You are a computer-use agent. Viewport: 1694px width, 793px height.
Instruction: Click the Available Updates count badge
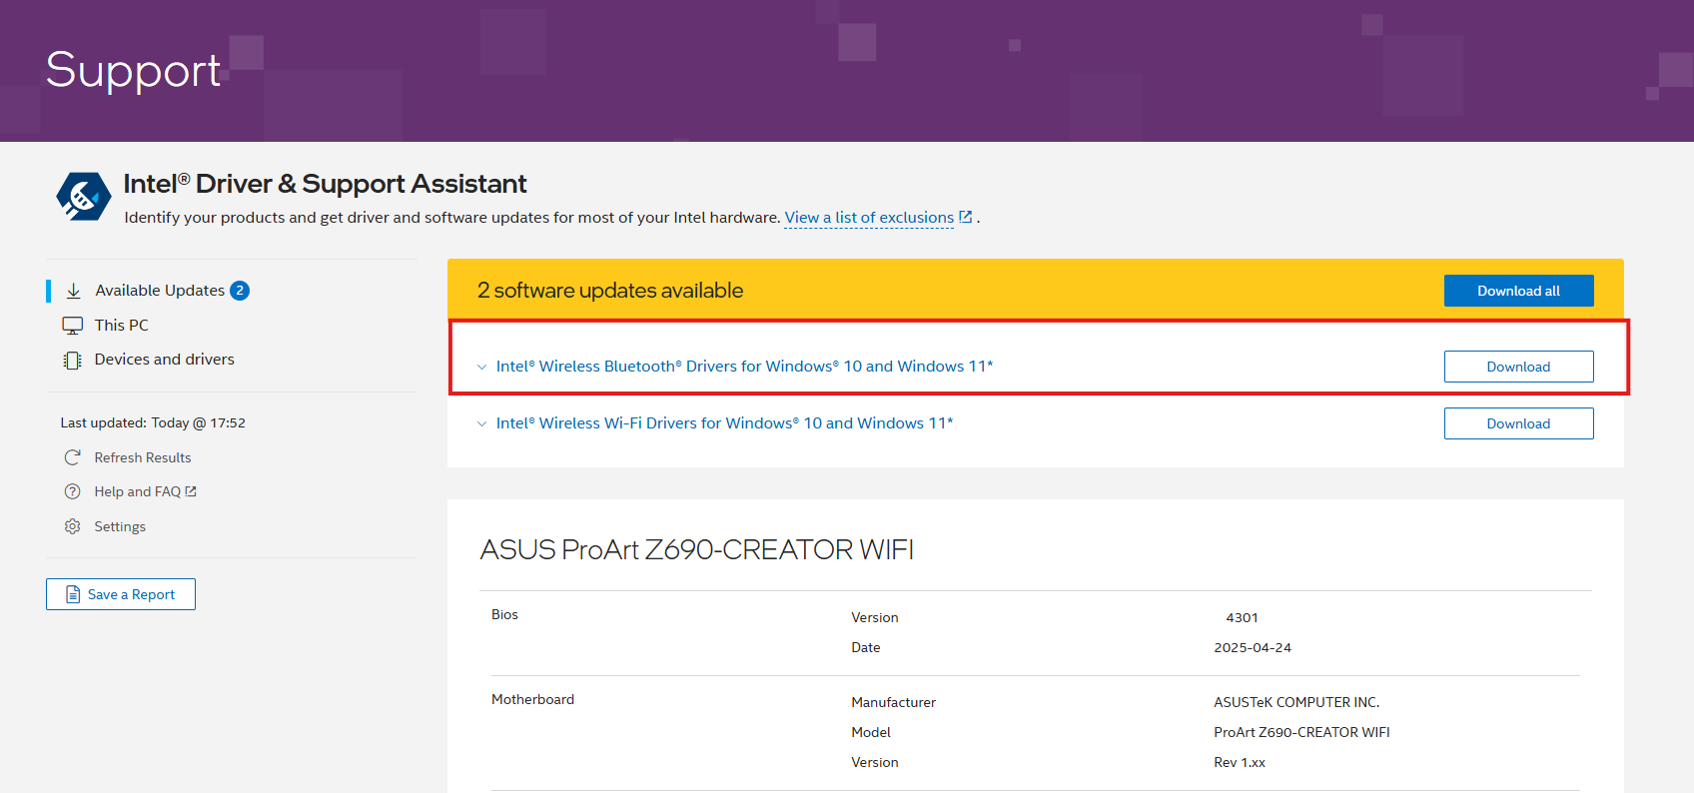click(240, 291)
